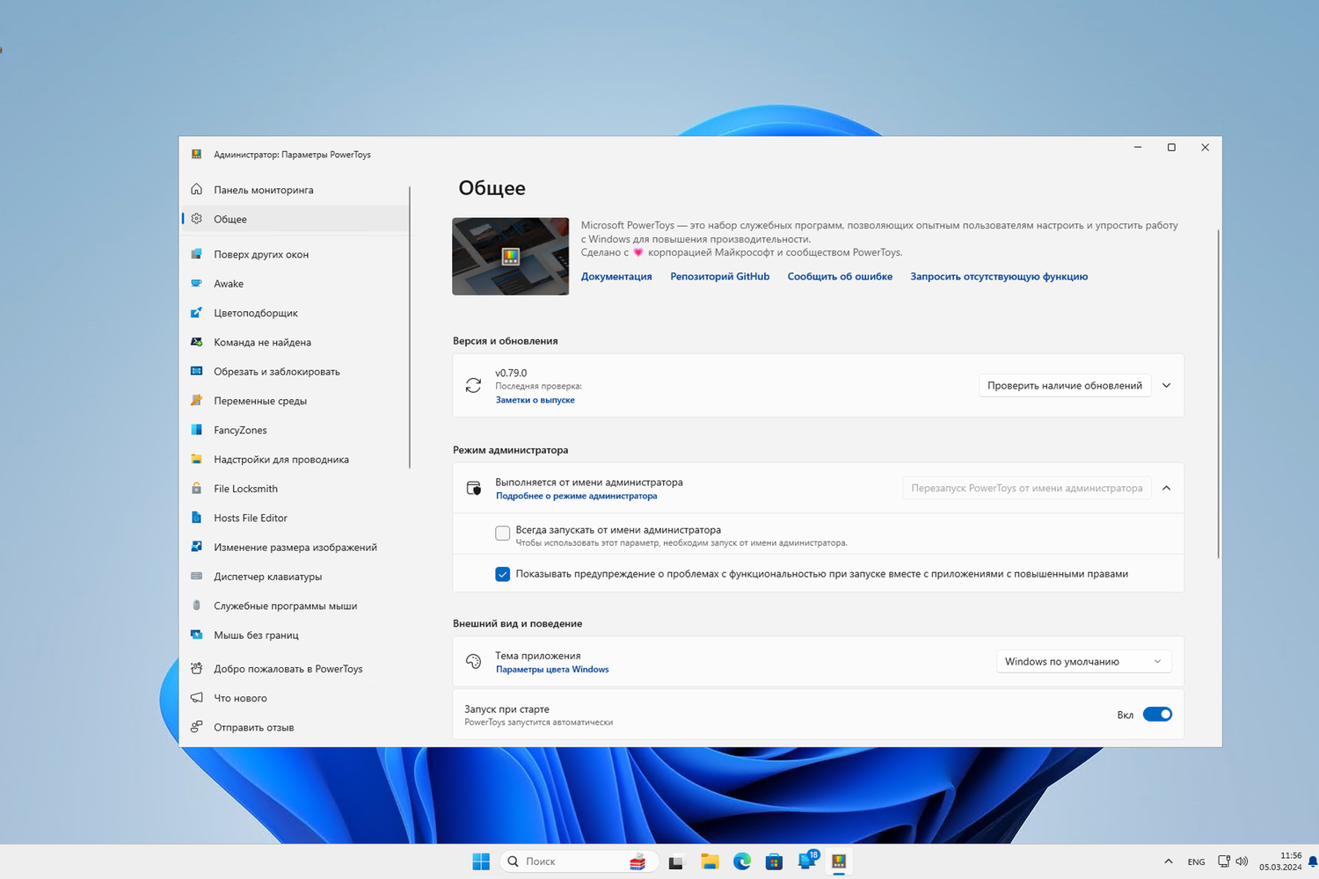The width and height of the screenshot is (1319, 879).
Task: Click the Сообщить об ошибке link
Action: click(x=840, y=276)
